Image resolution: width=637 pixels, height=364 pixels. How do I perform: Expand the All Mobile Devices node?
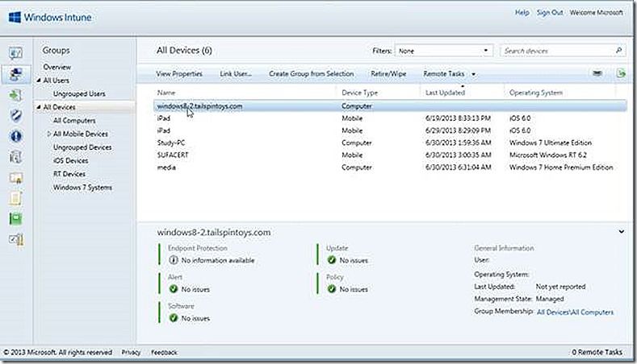click(x=48, y=134)
